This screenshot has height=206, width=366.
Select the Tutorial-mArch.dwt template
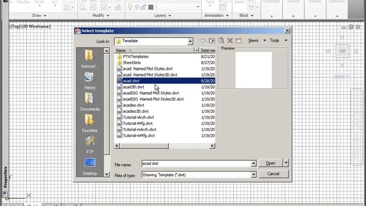140,129
